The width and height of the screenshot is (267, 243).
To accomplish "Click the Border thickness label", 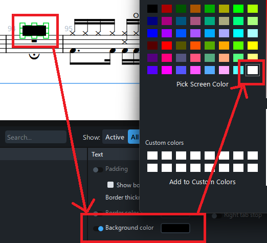I will point(122,197).
